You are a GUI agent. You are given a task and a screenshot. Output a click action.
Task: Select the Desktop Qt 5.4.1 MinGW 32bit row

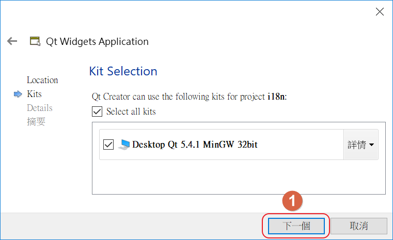[222, 145]
